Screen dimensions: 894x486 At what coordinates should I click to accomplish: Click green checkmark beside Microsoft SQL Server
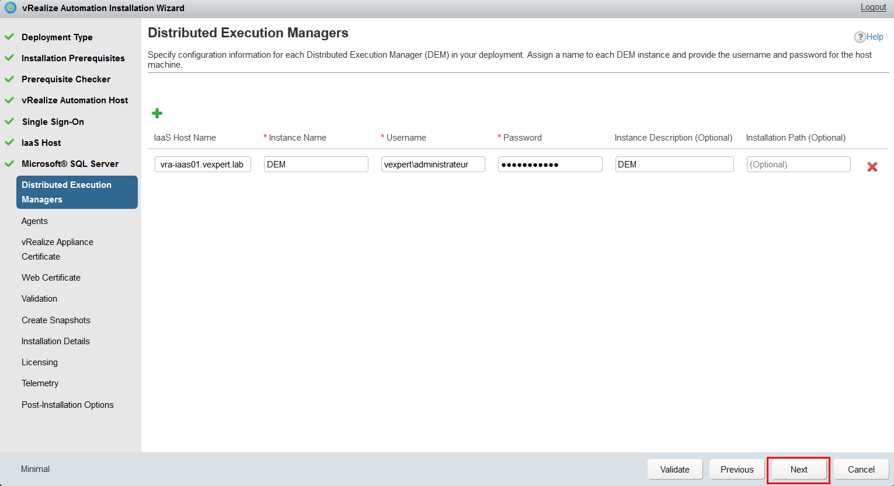click(9, 163)
